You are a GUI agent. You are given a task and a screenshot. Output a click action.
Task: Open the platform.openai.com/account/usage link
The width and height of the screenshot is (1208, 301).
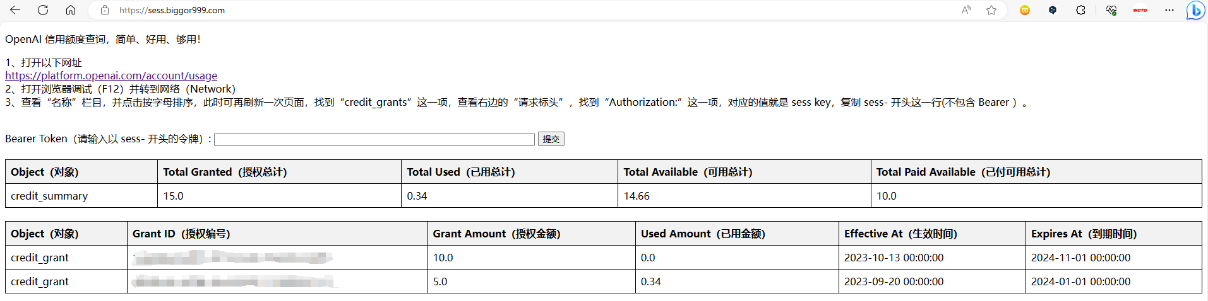[111, 76]
